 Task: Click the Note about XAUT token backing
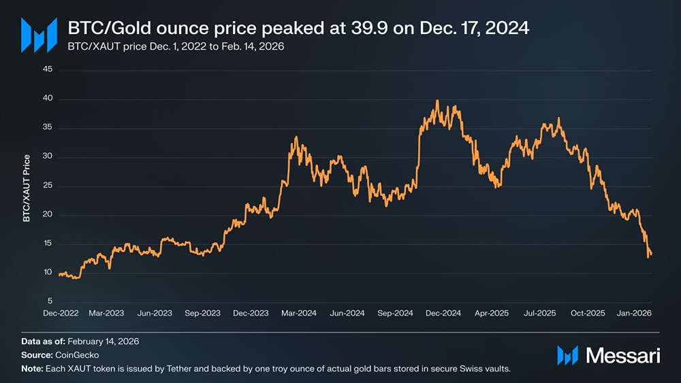(x=265, y=369)
